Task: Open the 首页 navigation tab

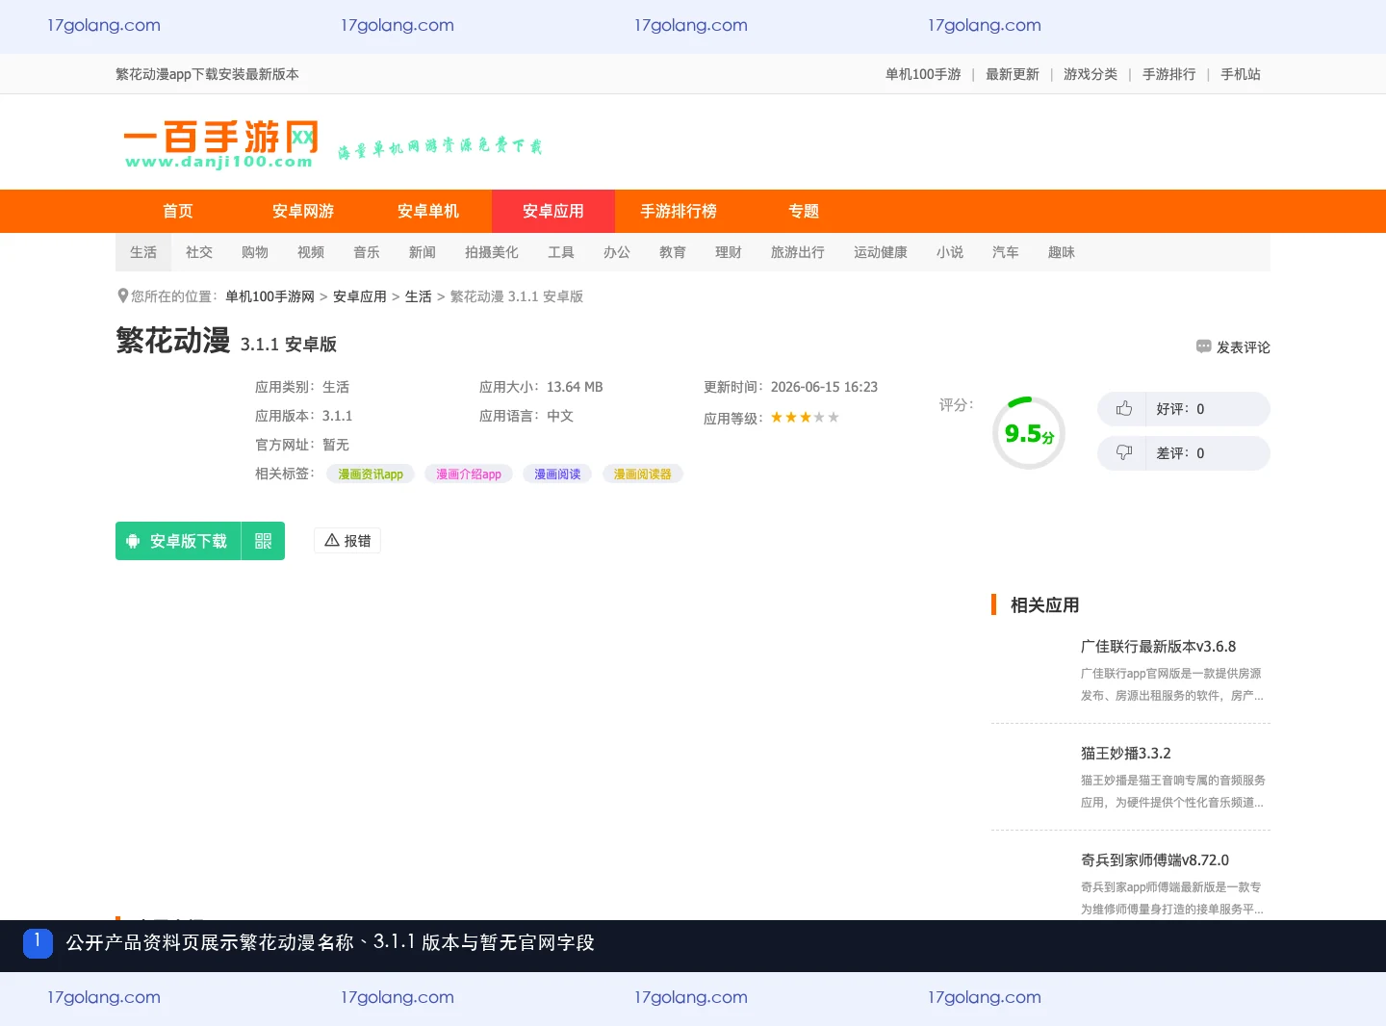Action: (178, 212)
